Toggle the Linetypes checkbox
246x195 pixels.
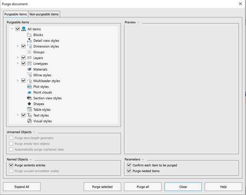coord(23,63)
